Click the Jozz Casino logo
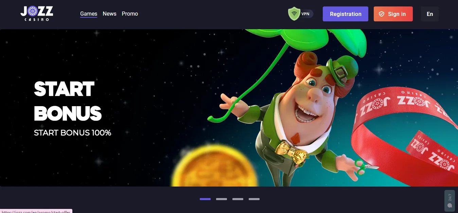The height and width of the screenshot is (213, 458). [37, 14]
